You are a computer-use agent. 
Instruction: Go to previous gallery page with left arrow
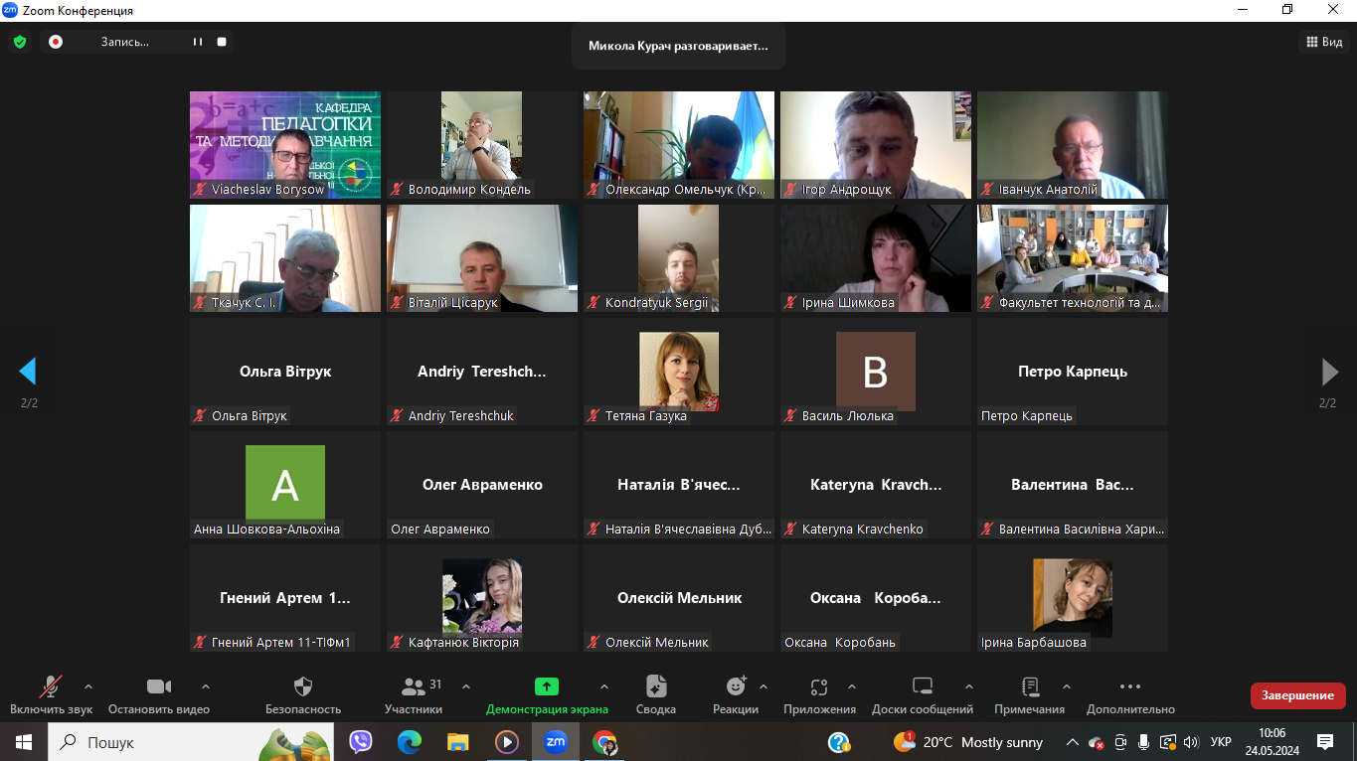[x=28, y=372]
